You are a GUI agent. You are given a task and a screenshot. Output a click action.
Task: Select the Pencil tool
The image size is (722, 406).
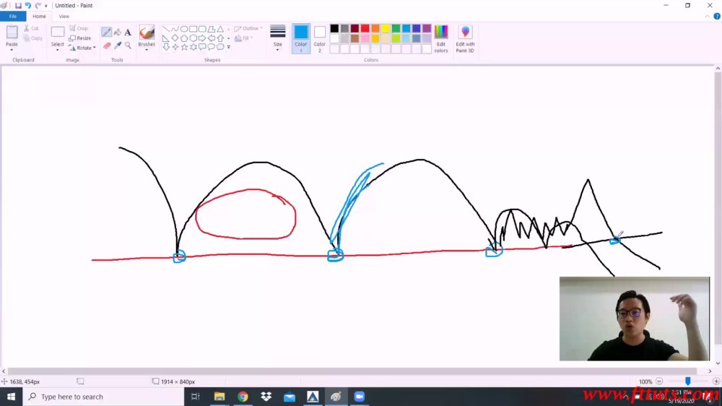pyautogui.click(x=106, y=33)
